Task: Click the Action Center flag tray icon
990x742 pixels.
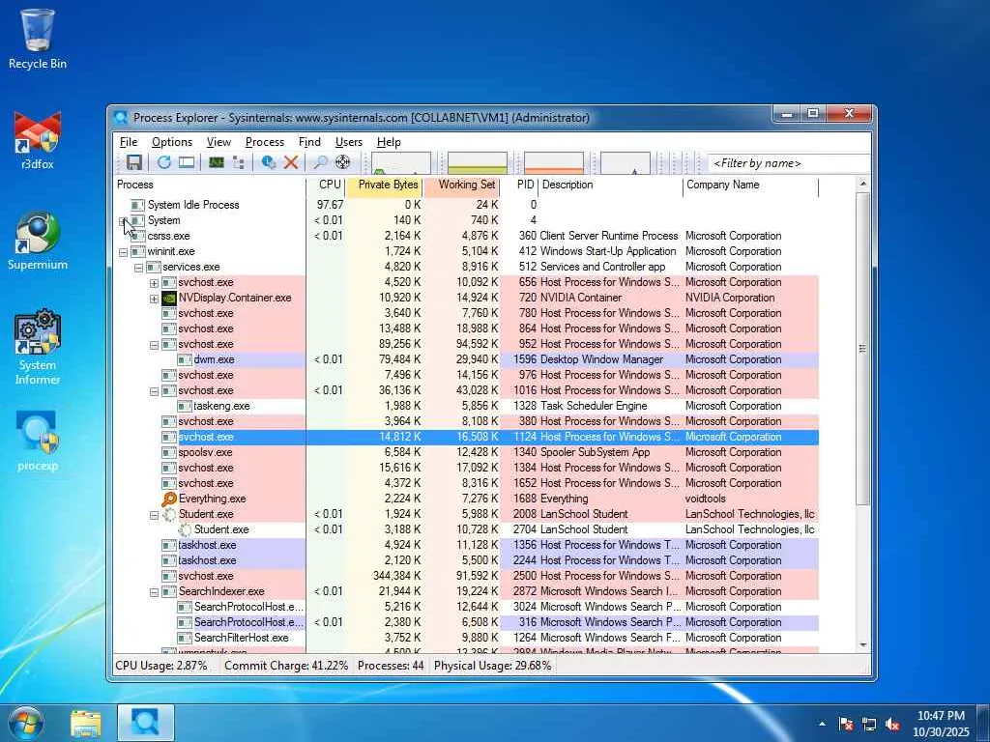Action: (846, 724)
